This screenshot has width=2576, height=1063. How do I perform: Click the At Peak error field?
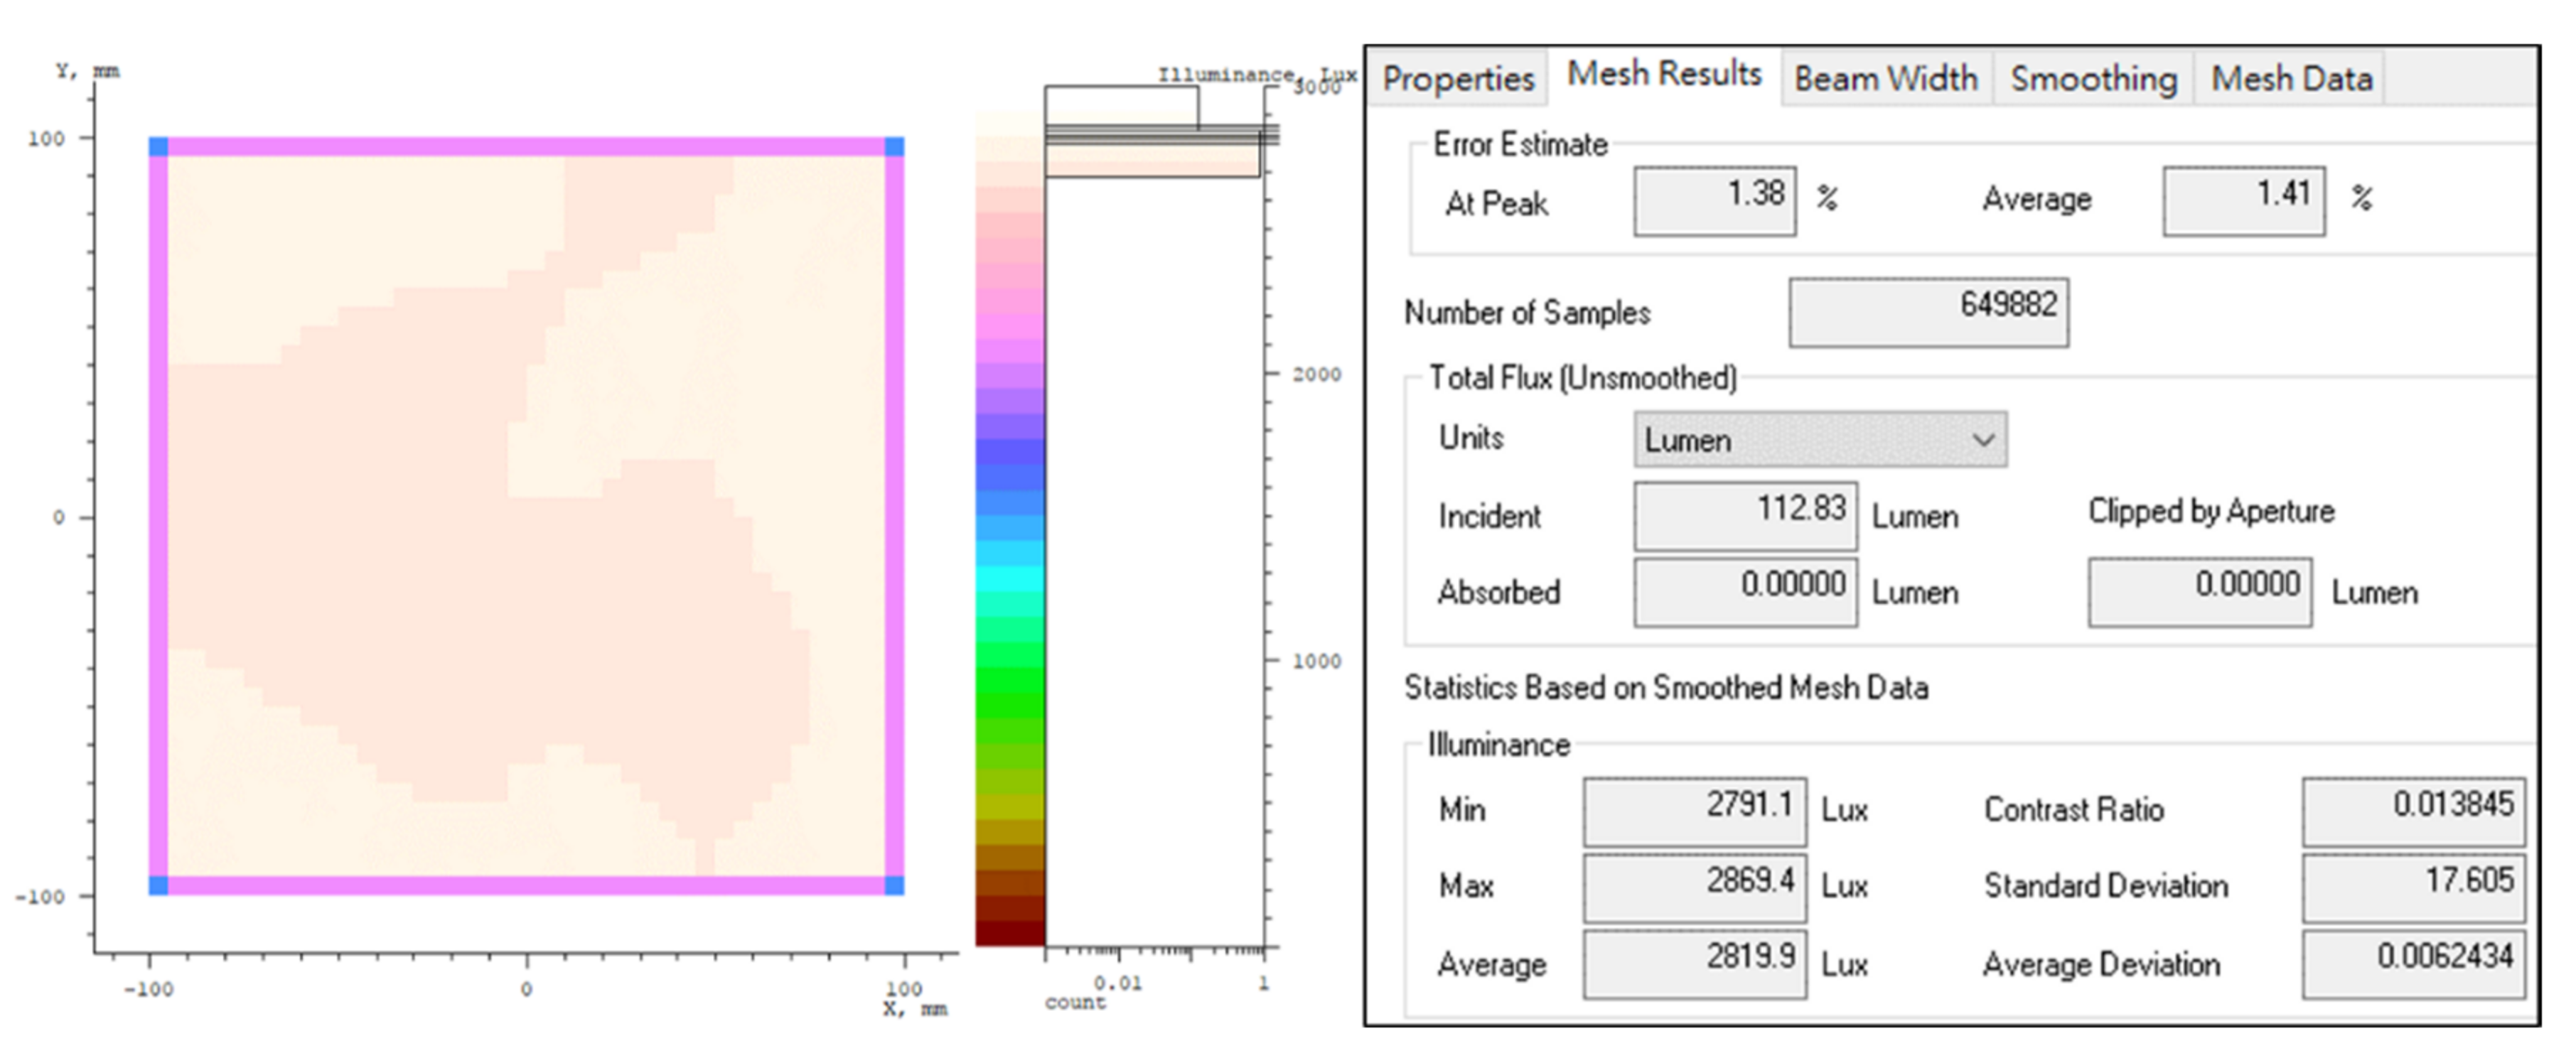(1714, 201)
